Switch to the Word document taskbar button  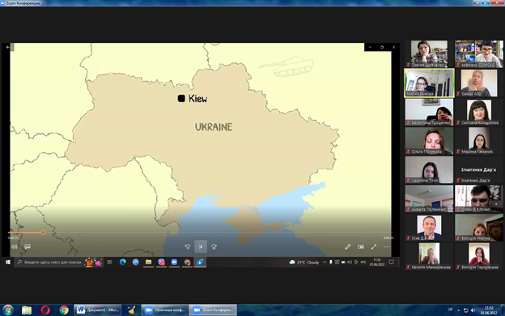point(98,310)
